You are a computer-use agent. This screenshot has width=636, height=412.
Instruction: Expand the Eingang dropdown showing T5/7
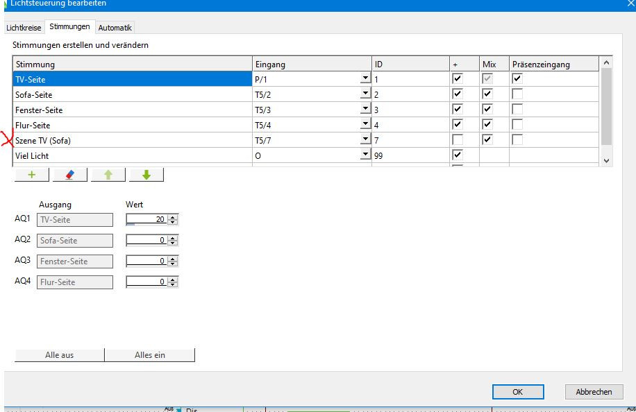pos(365,140)
